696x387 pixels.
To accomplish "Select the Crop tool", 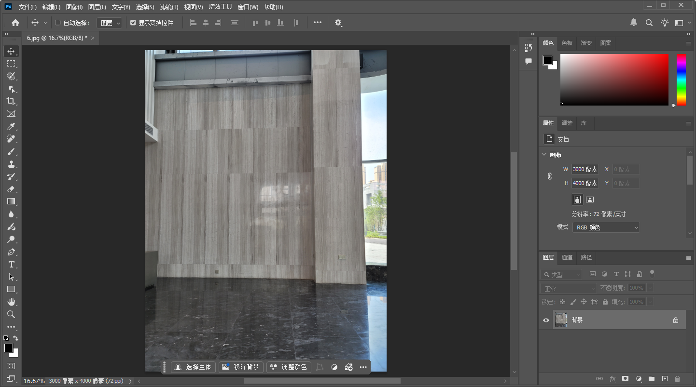I will (x=12, y=101).
